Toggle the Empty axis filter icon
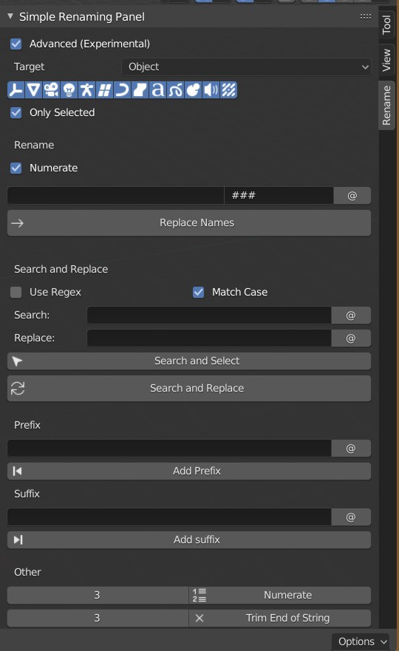Image resolution: width=399 pixels, height=651 pixels. point(16,90)
